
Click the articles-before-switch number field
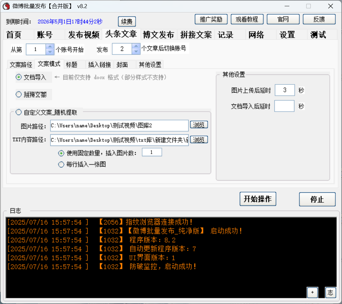pyautogui.click(x=122, y=49)
